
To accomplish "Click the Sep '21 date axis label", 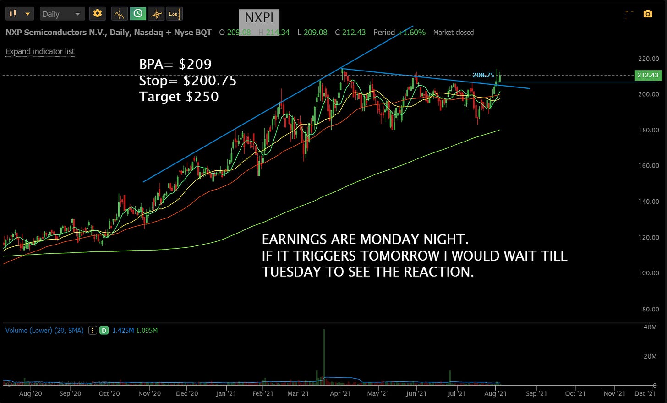I will (536, 393).
